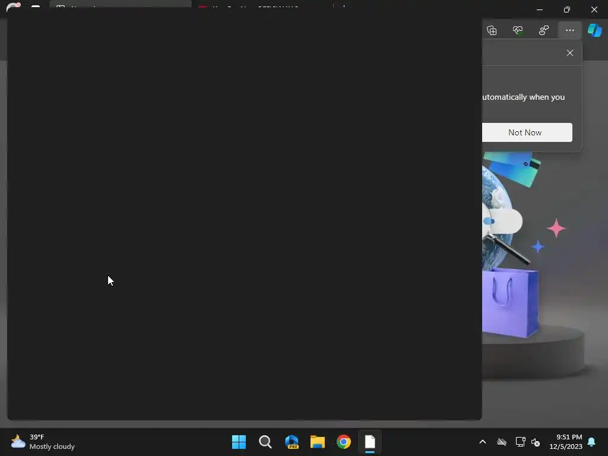Viewport: 608px width, 456px height.
Task: Minimize the Edge browser window
Action: point(539,9)
